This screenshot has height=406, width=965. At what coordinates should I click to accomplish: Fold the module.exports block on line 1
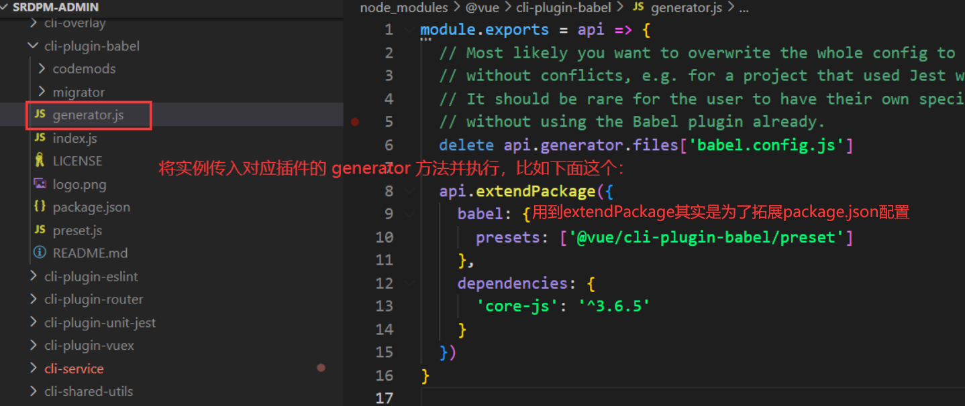[409, 30]
